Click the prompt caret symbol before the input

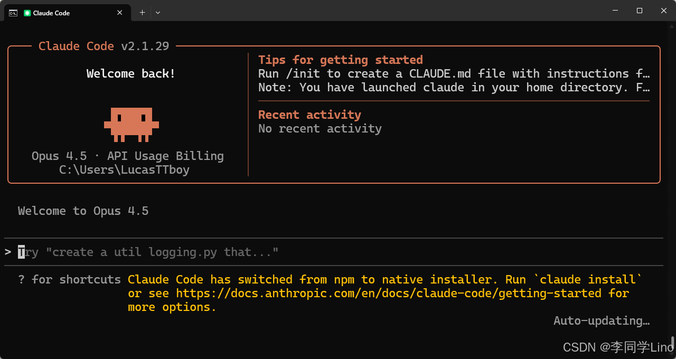7,252
